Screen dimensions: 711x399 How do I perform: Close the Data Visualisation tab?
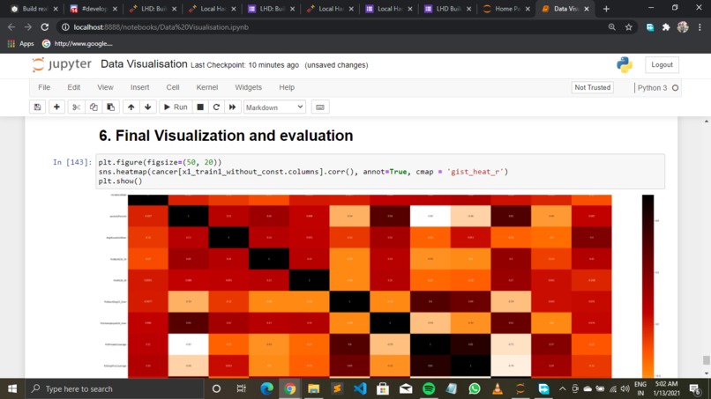coord(587,9)
